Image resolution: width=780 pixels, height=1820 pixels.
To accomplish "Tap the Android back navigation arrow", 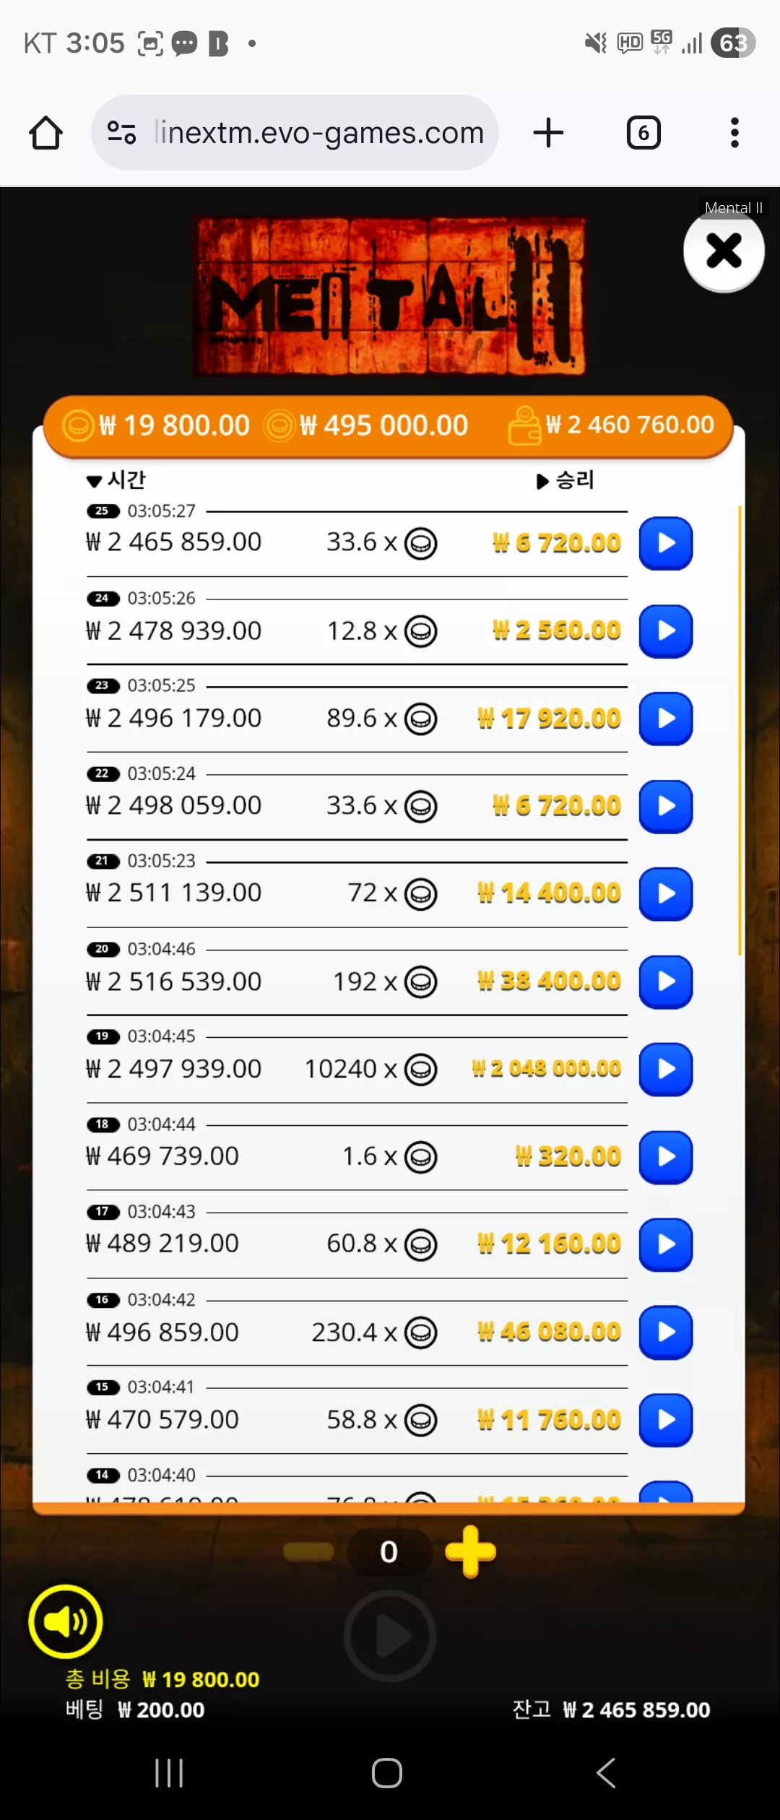I will point(607,1773).
